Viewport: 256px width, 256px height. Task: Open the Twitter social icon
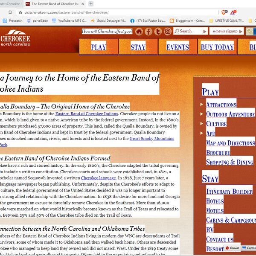158,32
